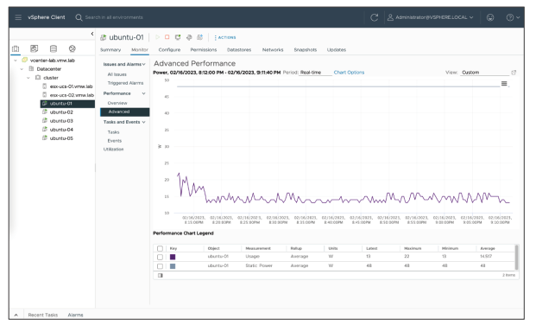Refresh the vSphere Client view
The width and height of the screenshot is (536, 332).
coord(375,17)
